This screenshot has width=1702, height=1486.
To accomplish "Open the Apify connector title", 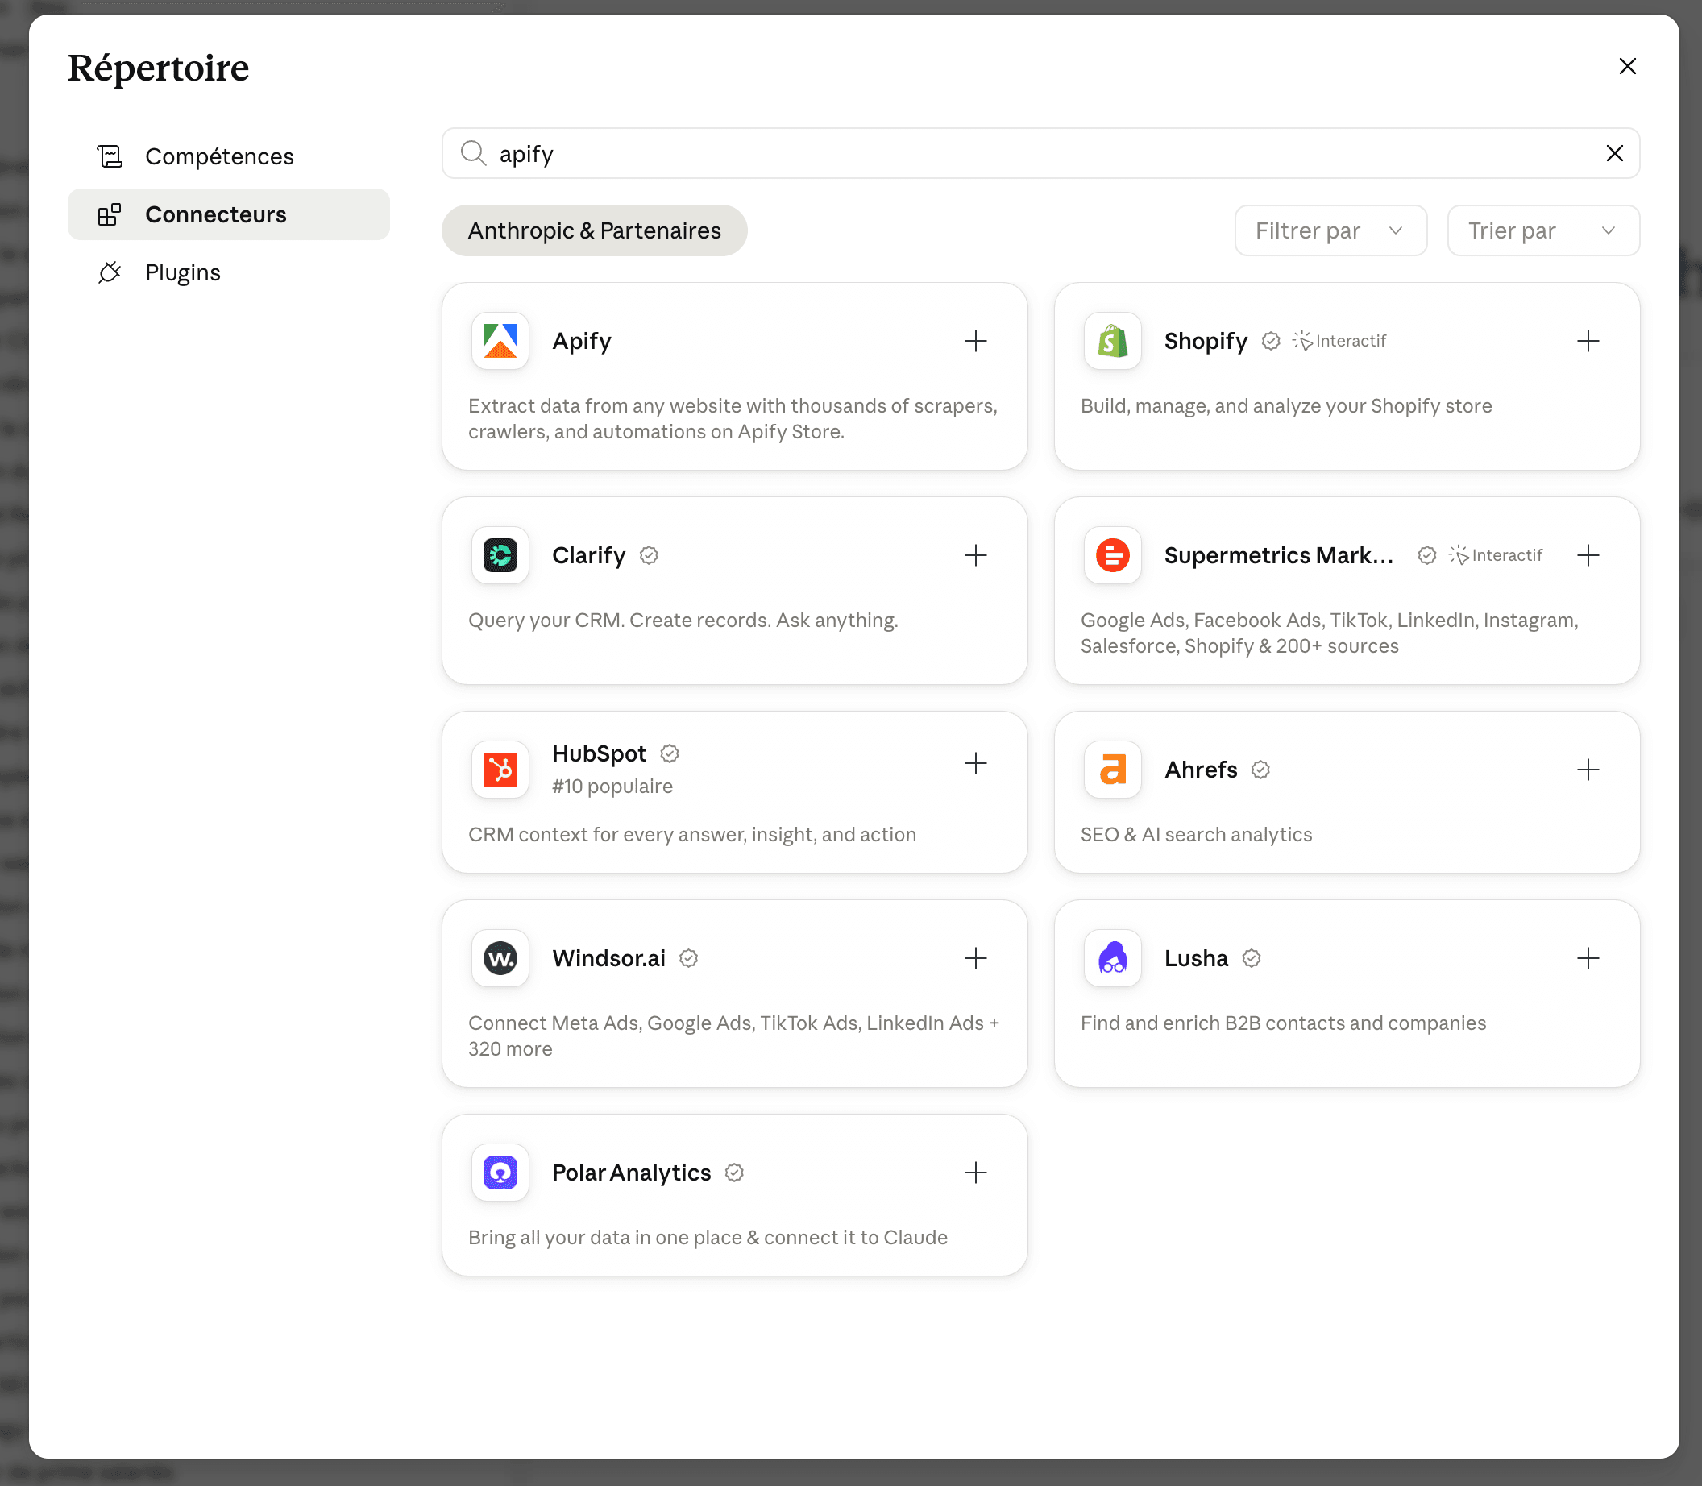I will (581, 341).
